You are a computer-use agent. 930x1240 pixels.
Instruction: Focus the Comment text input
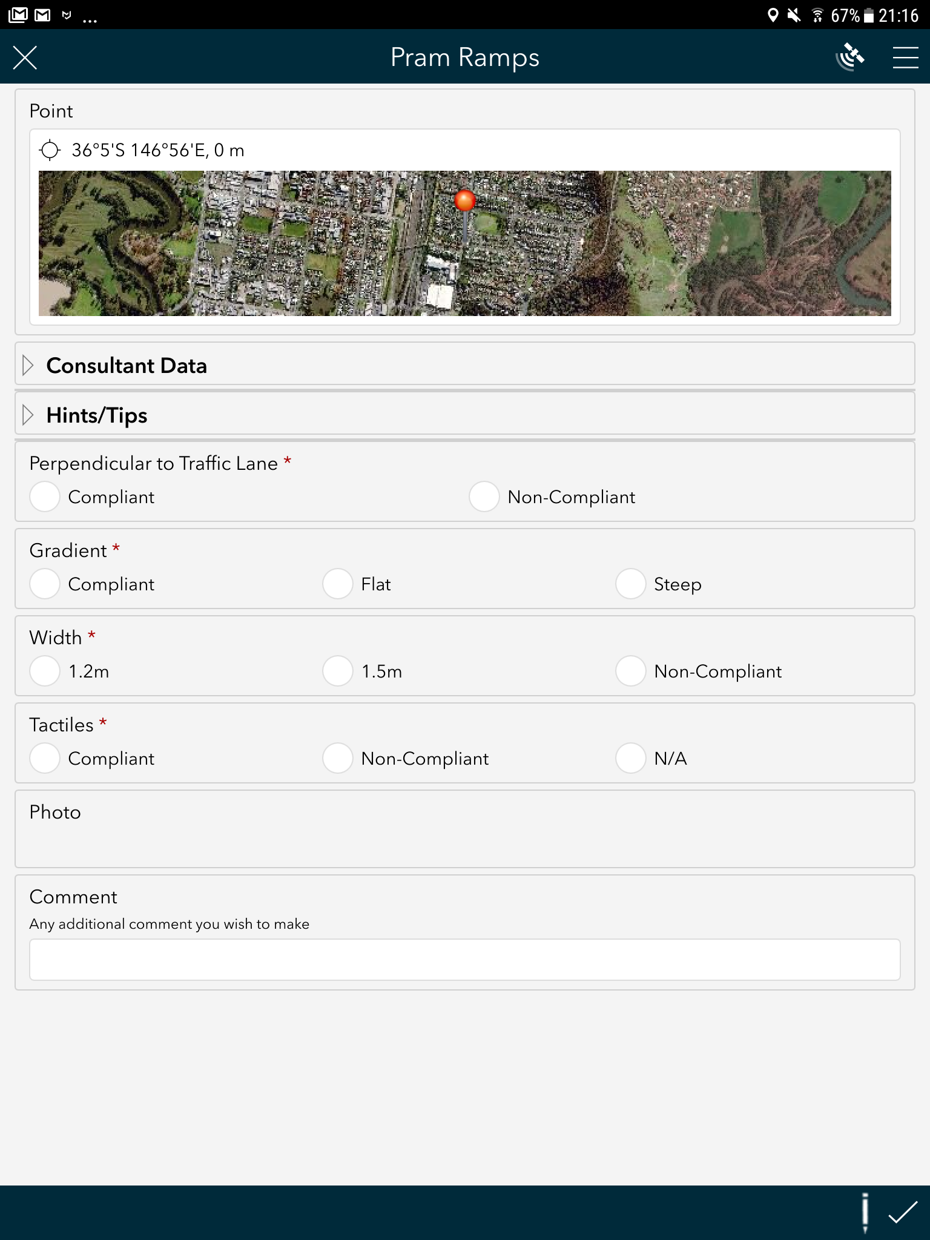click(465, 960)
